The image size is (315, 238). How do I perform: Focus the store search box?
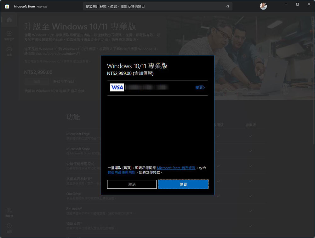(157, 6)
